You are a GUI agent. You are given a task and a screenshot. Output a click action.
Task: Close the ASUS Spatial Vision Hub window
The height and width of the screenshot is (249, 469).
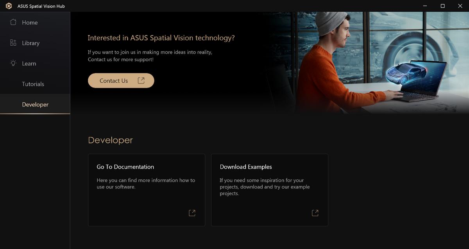[460, 6]
